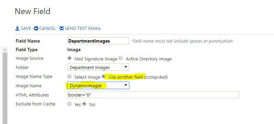Click the CANCEL text link
Screen dimensions: 274x124
coord(47,28)
